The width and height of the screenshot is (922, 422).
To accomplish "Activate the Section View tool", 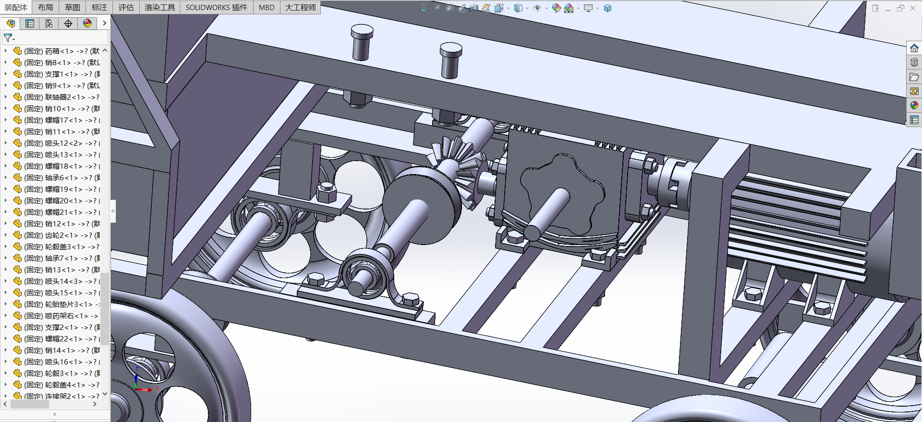I will (474, 8).
